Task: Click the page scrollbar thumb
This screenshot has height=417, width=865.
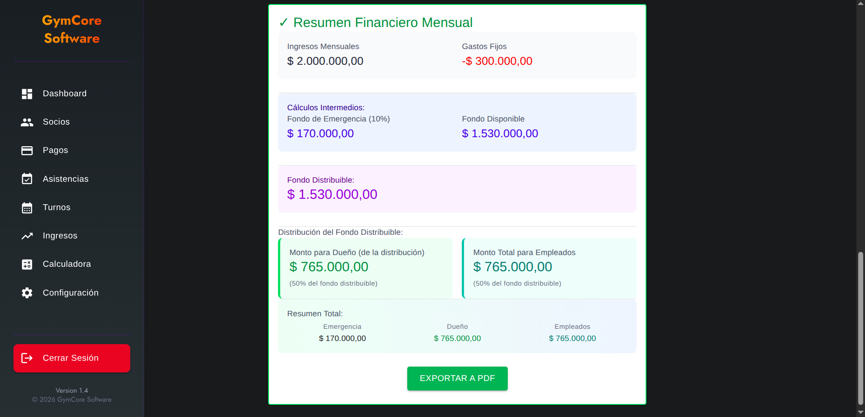Action: point(860,328)
